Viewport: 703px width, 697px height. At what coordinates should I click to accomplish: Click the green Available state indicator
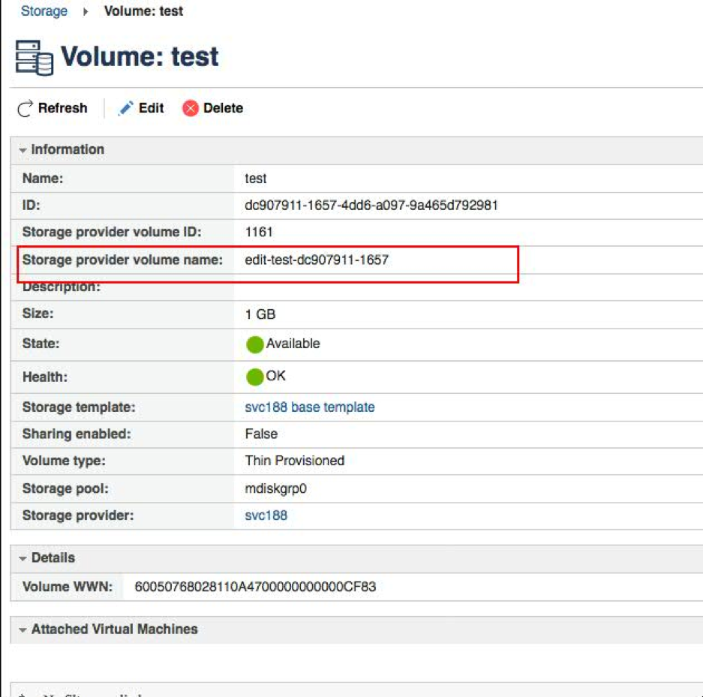254,344
